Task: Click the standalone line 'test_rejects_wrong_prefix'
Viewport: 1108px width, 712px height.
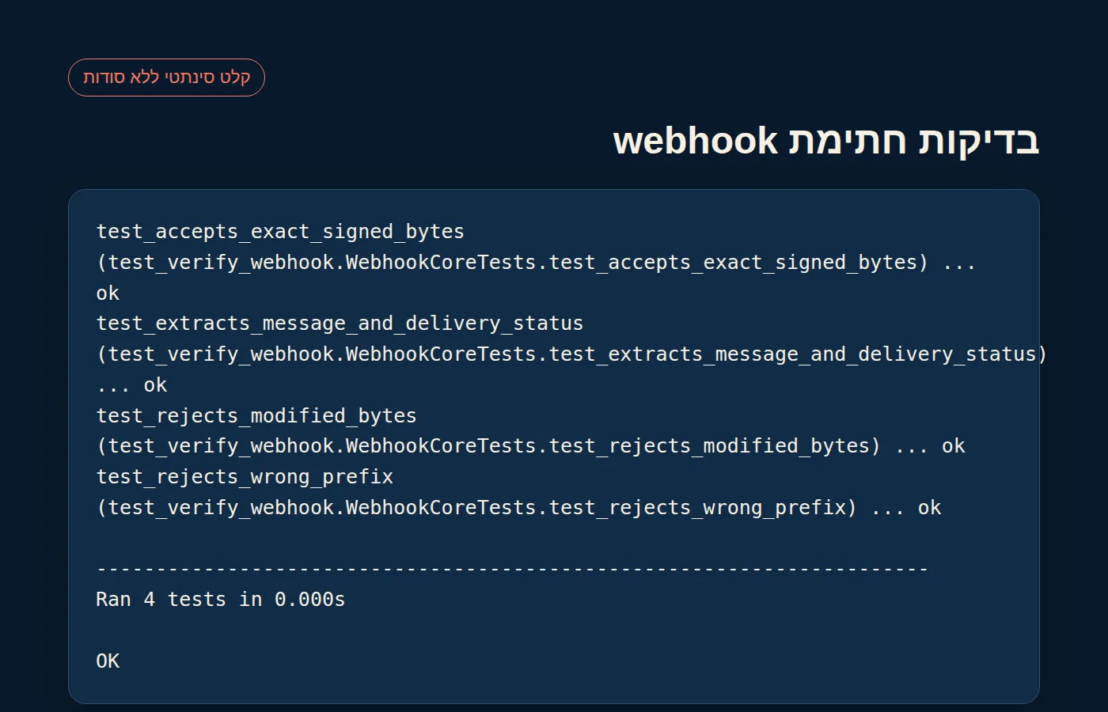Action: pos(245,477)
